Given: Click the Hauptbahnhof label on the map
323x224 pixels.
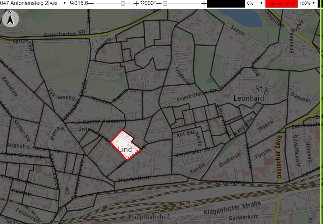Looking at the screenshot, I should [x=149, y=217].
